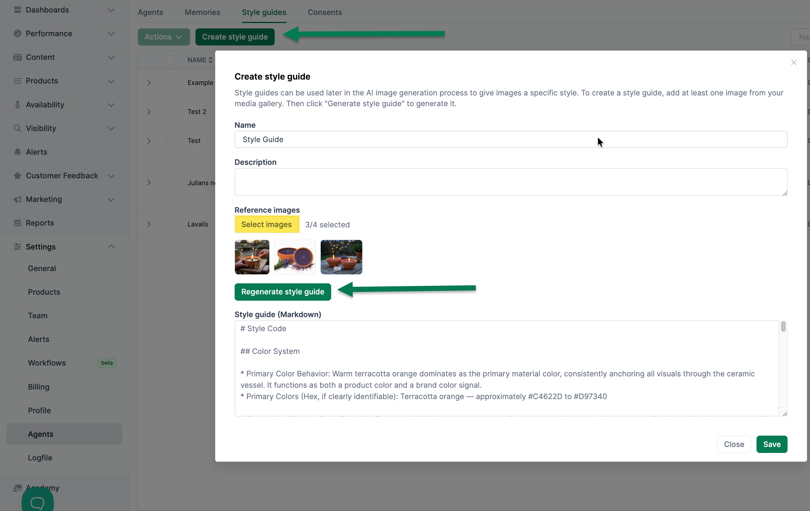810x511 pixels.
Task: Check the Example row checkbox
Action: coord(170,83)
